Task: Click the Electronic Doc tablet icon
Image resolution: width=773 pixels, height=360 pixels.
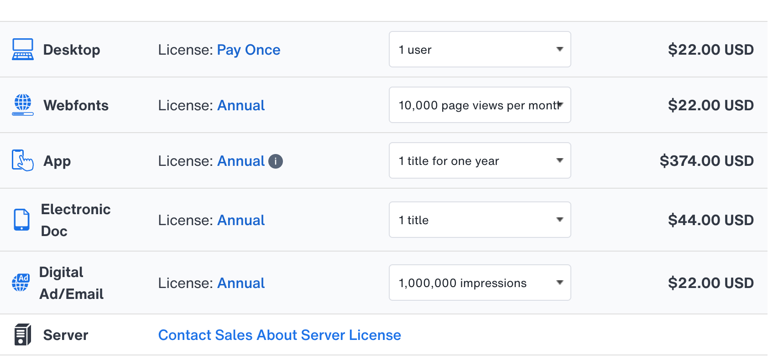Action: 21,220
